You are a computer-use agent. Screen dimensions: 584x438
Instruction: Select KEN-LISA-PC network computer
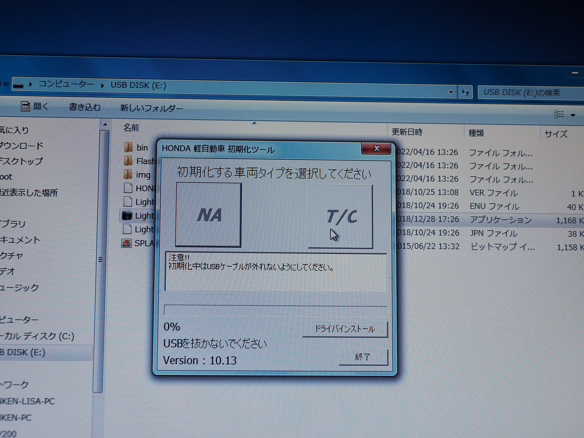[27, 401]
